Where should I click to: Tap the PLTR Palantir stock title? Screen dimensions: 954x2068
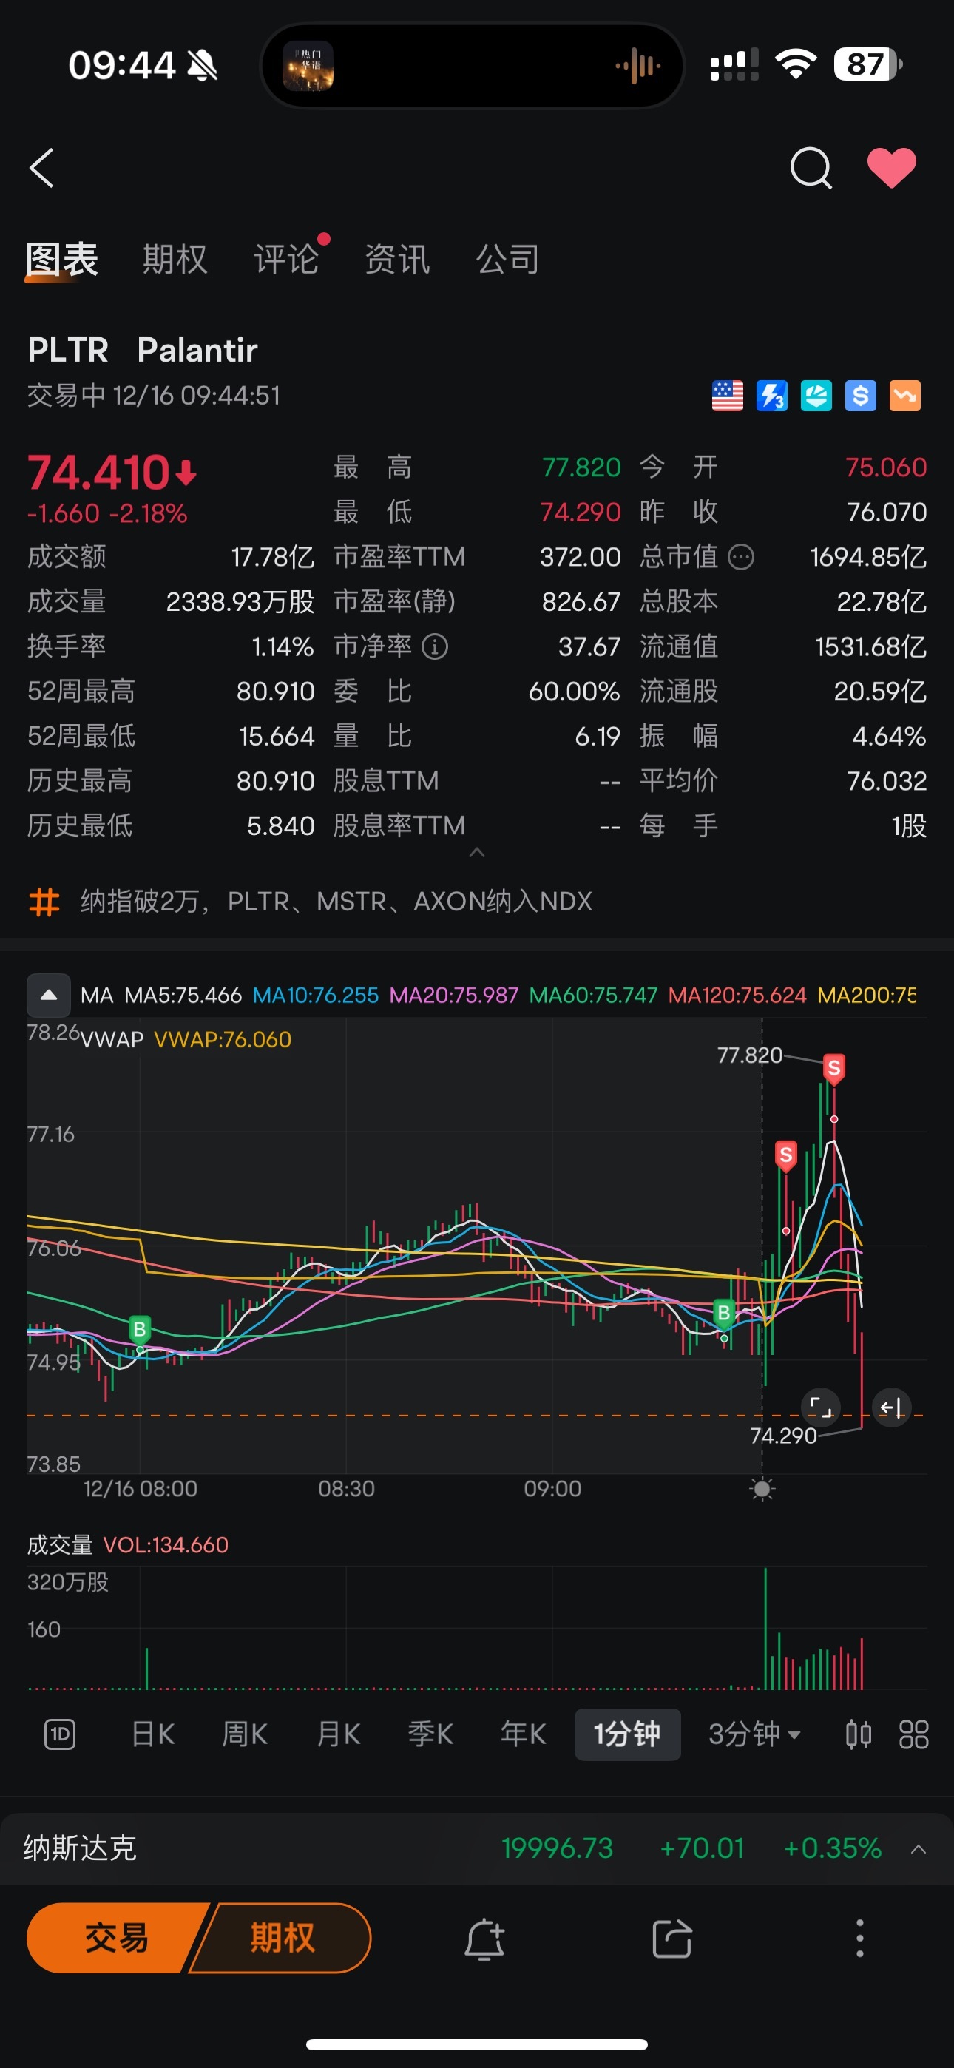click(x=143, y=350)
